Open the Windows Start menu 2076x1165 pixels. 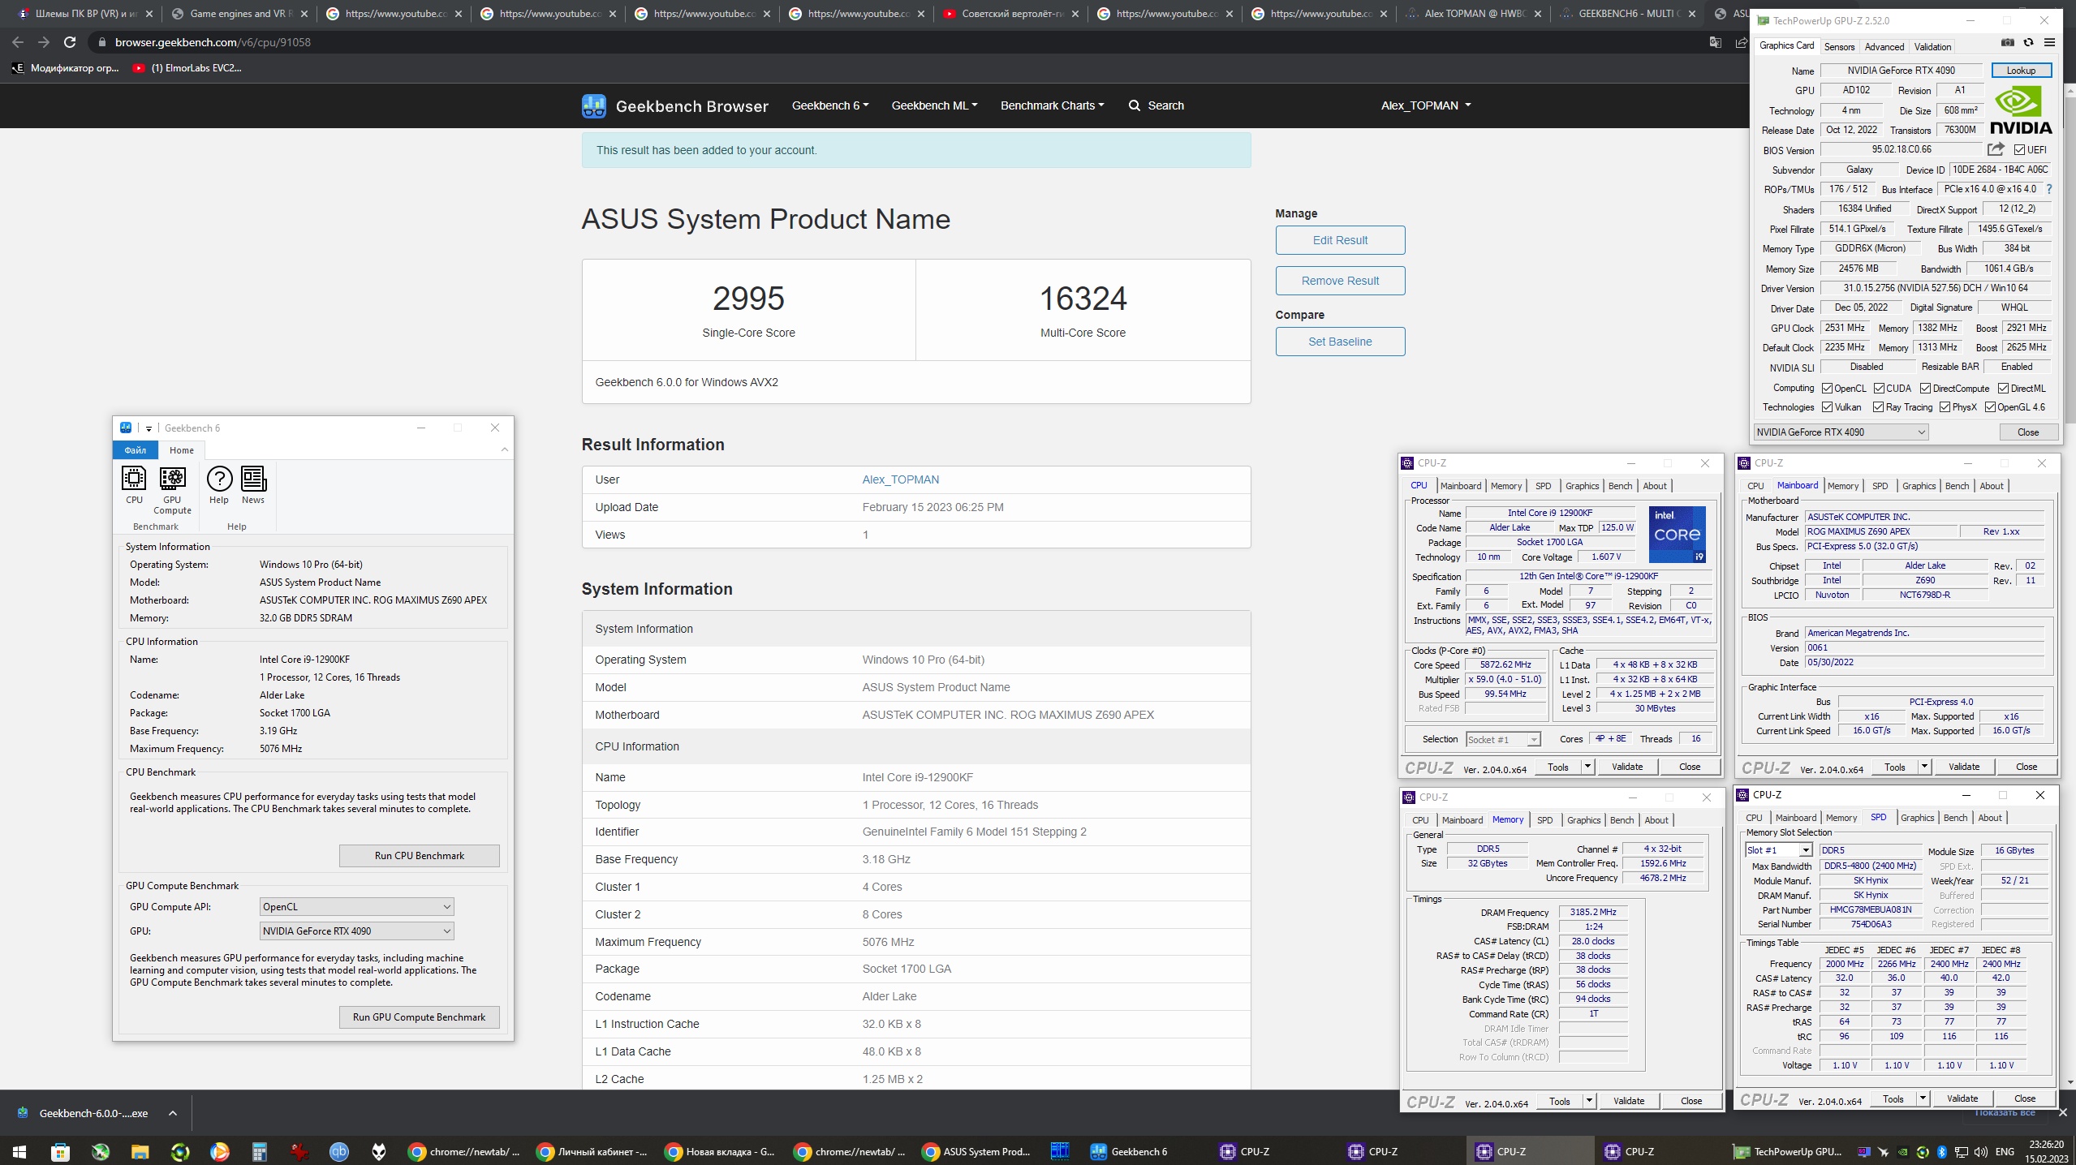click(19, 1151)
